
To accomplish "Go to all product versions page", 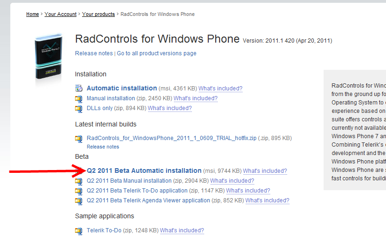I will pyautogui.click(x=157, y=53).
